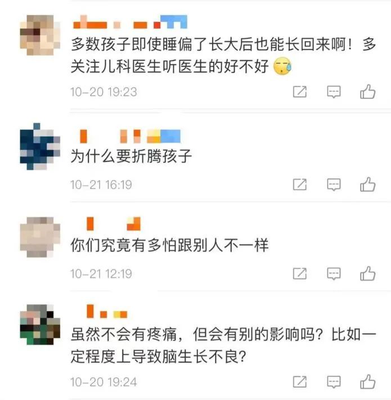Like the 10-20 19:24 comment

pos(367,381)
